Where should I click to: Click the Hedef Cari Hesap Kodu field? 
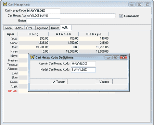83,70
